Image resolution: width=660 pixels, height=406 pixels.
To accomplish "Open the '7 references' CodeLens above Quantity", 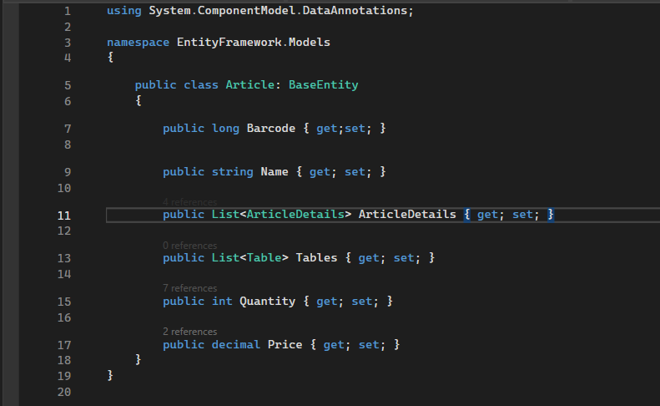I will coord(190,288).
